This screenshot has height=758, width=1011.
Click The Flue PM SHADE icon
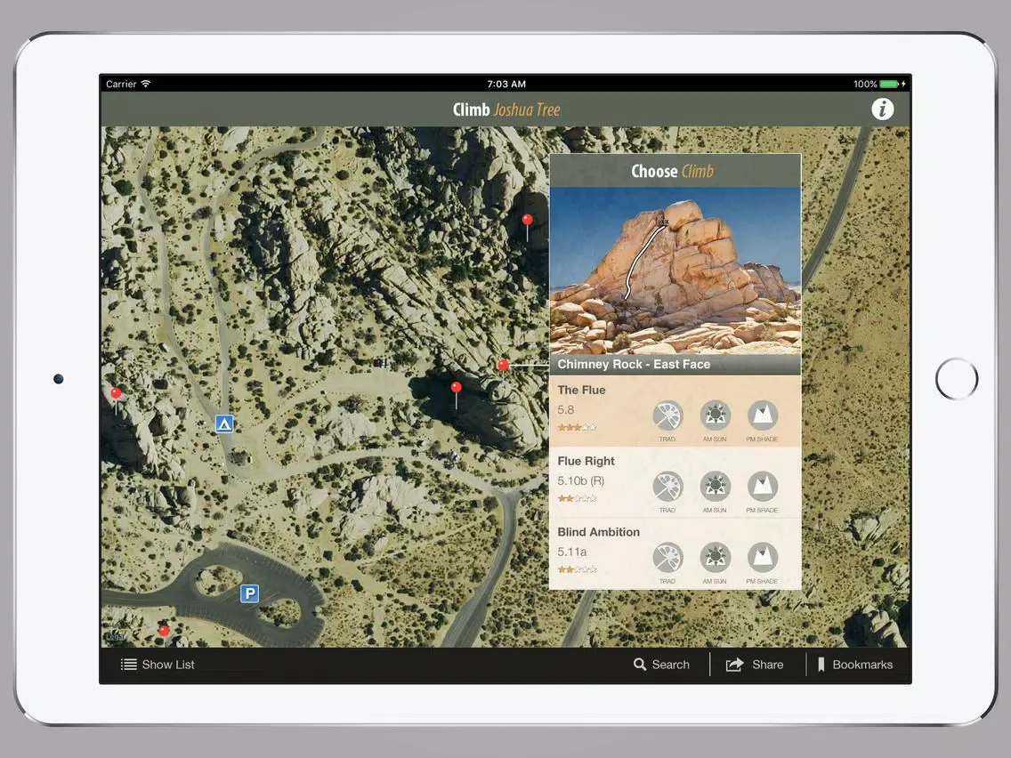pos(762,415)
